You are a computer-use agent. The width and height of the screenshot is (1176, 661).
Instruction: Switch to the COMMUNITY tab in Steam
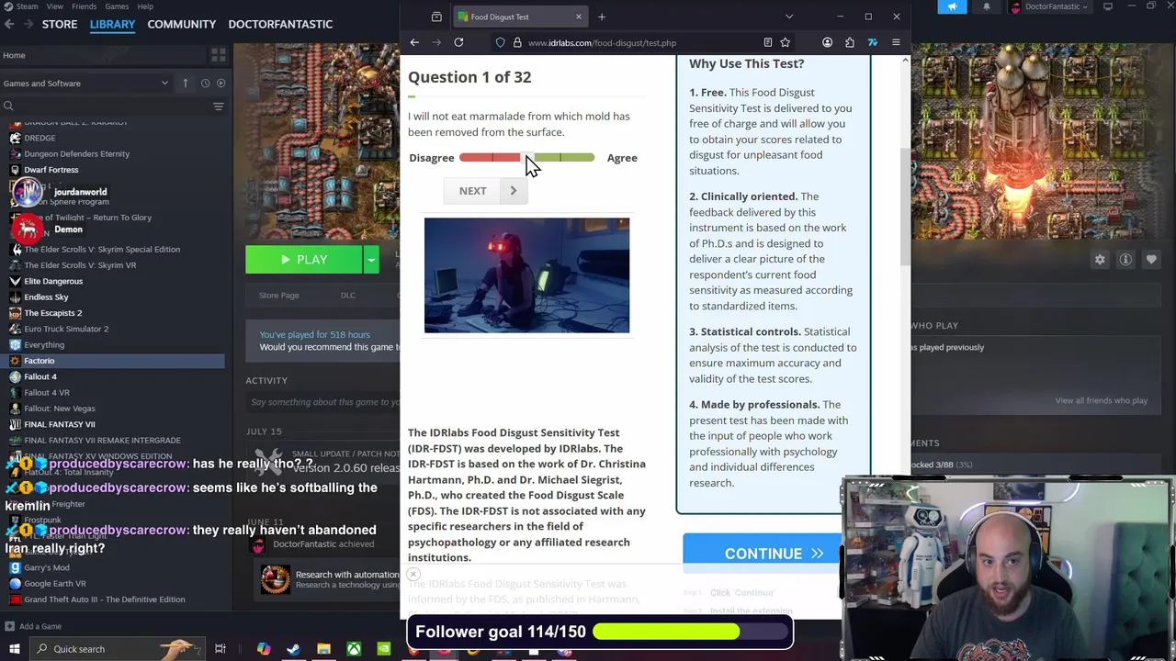[x=182, y=24]
